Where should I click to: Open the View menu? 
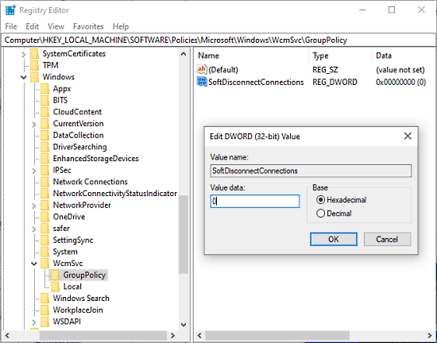point(56,26)
